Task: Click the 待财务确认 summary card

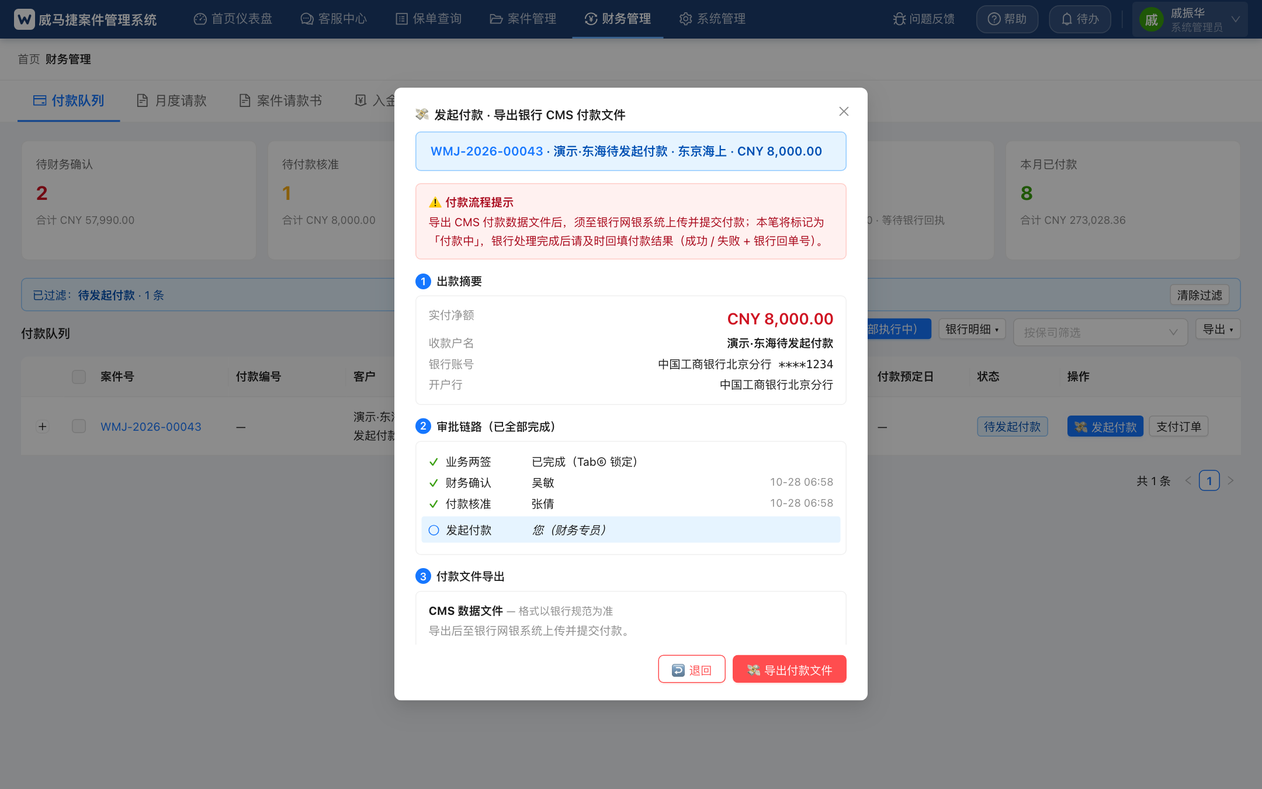Action: pyautogui.click(x=139, y=200)
